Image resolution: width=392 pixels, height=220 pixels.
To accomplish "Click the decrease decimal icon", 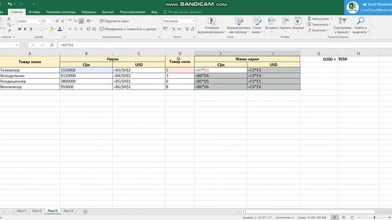I will pyautogui.click(x=192, y=29).
